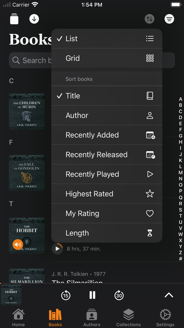This screenshot has height=328, width=184.
Task: Jump to letter A in index
Action: pos(181,99)
